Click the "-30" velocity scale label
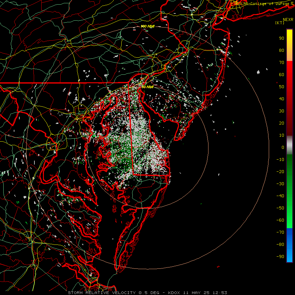The height and width of the screenshot is (295, 295). click(x=280, y=184)
